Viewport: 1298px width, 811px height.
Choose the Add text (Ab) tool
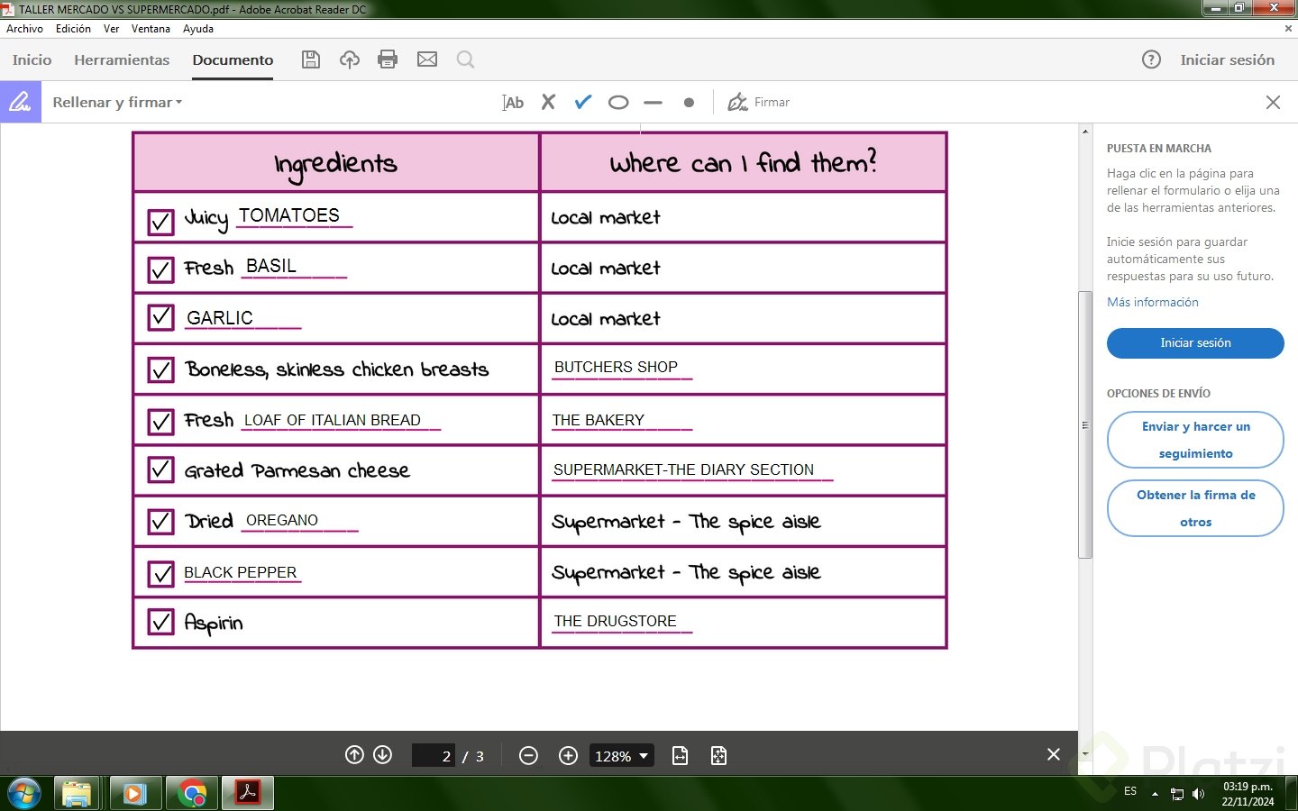coord(513,102)
